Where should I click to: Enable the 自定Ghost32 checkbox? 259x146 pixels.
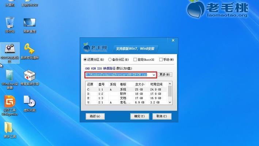(144, 59)
